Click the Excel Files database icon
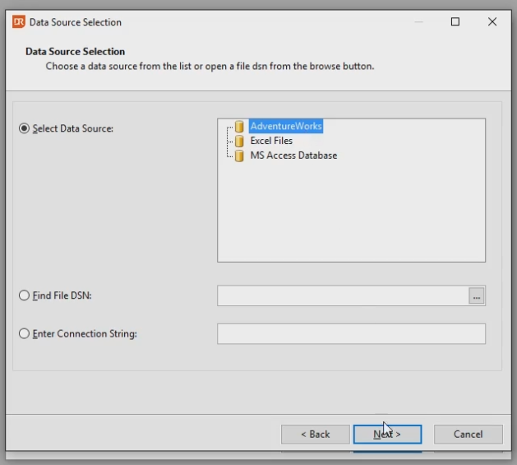 [239, 141]
